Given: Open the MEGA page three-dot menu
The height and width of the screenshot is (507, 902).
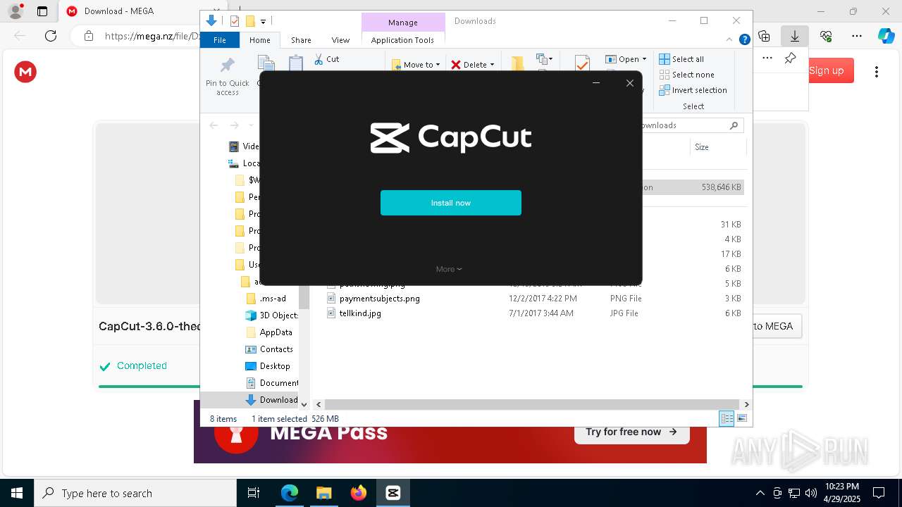Looking at the screenshot, I should 877,71.
